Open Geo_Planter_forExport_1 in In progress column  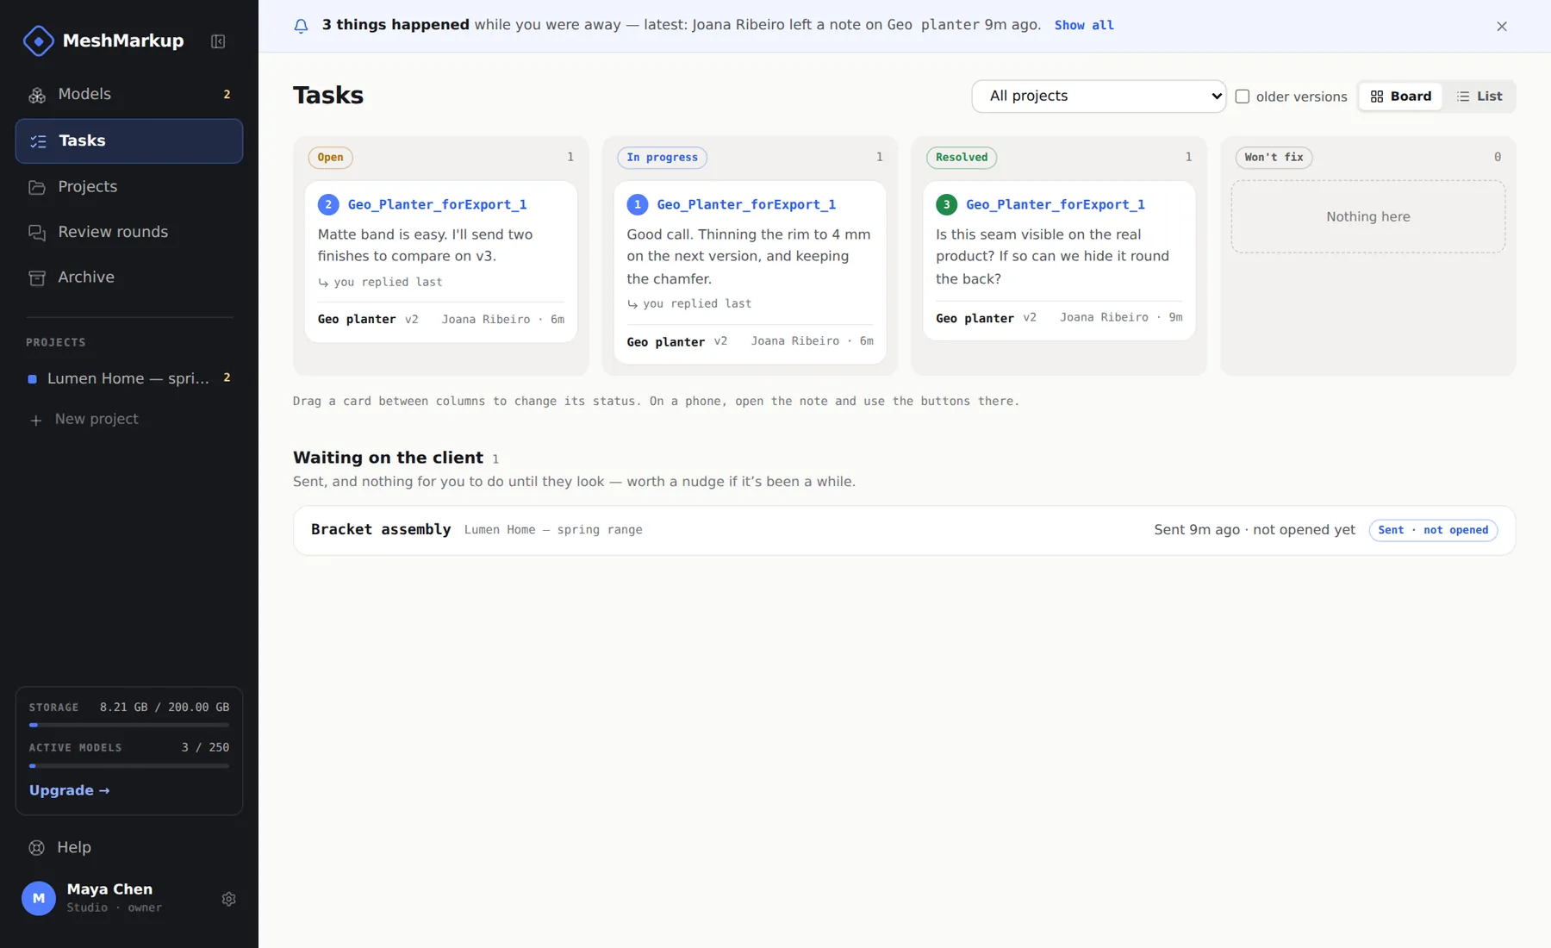click(x=746, y=205)
